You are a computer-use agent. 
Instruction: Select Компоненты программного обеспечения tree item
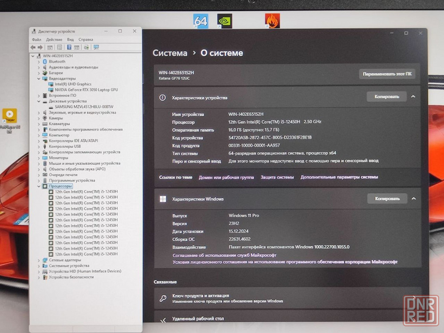(x=86, y=129)
